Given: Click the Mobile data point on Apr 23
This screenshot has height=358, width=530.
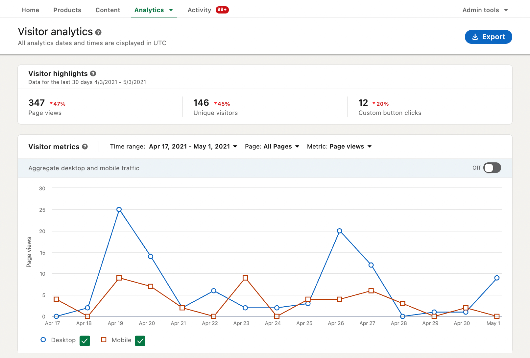Looking at the screenshot, I should 245,278.
